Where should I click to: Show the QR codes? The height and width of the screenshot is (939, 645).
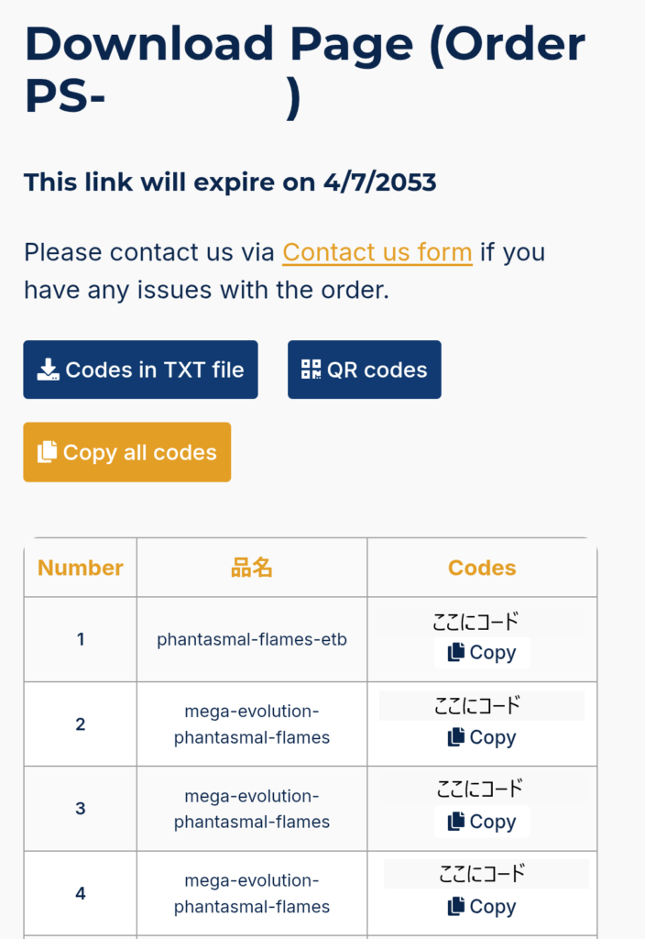tap(365, 370)
